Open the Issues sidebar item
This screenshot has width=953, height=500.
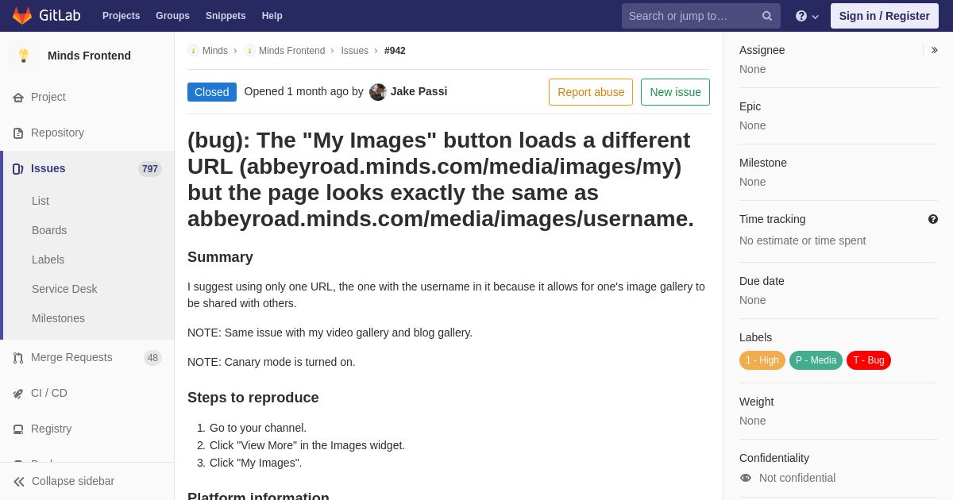click(87, 168)
